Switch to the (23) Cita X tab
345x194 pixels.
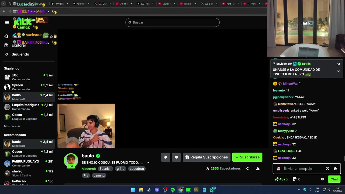click(x=102, y=4)
